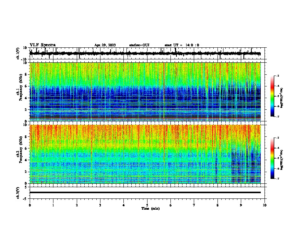Click time axis tick label "7"
This screenshot has width=298, height=230.
(194, 205)
